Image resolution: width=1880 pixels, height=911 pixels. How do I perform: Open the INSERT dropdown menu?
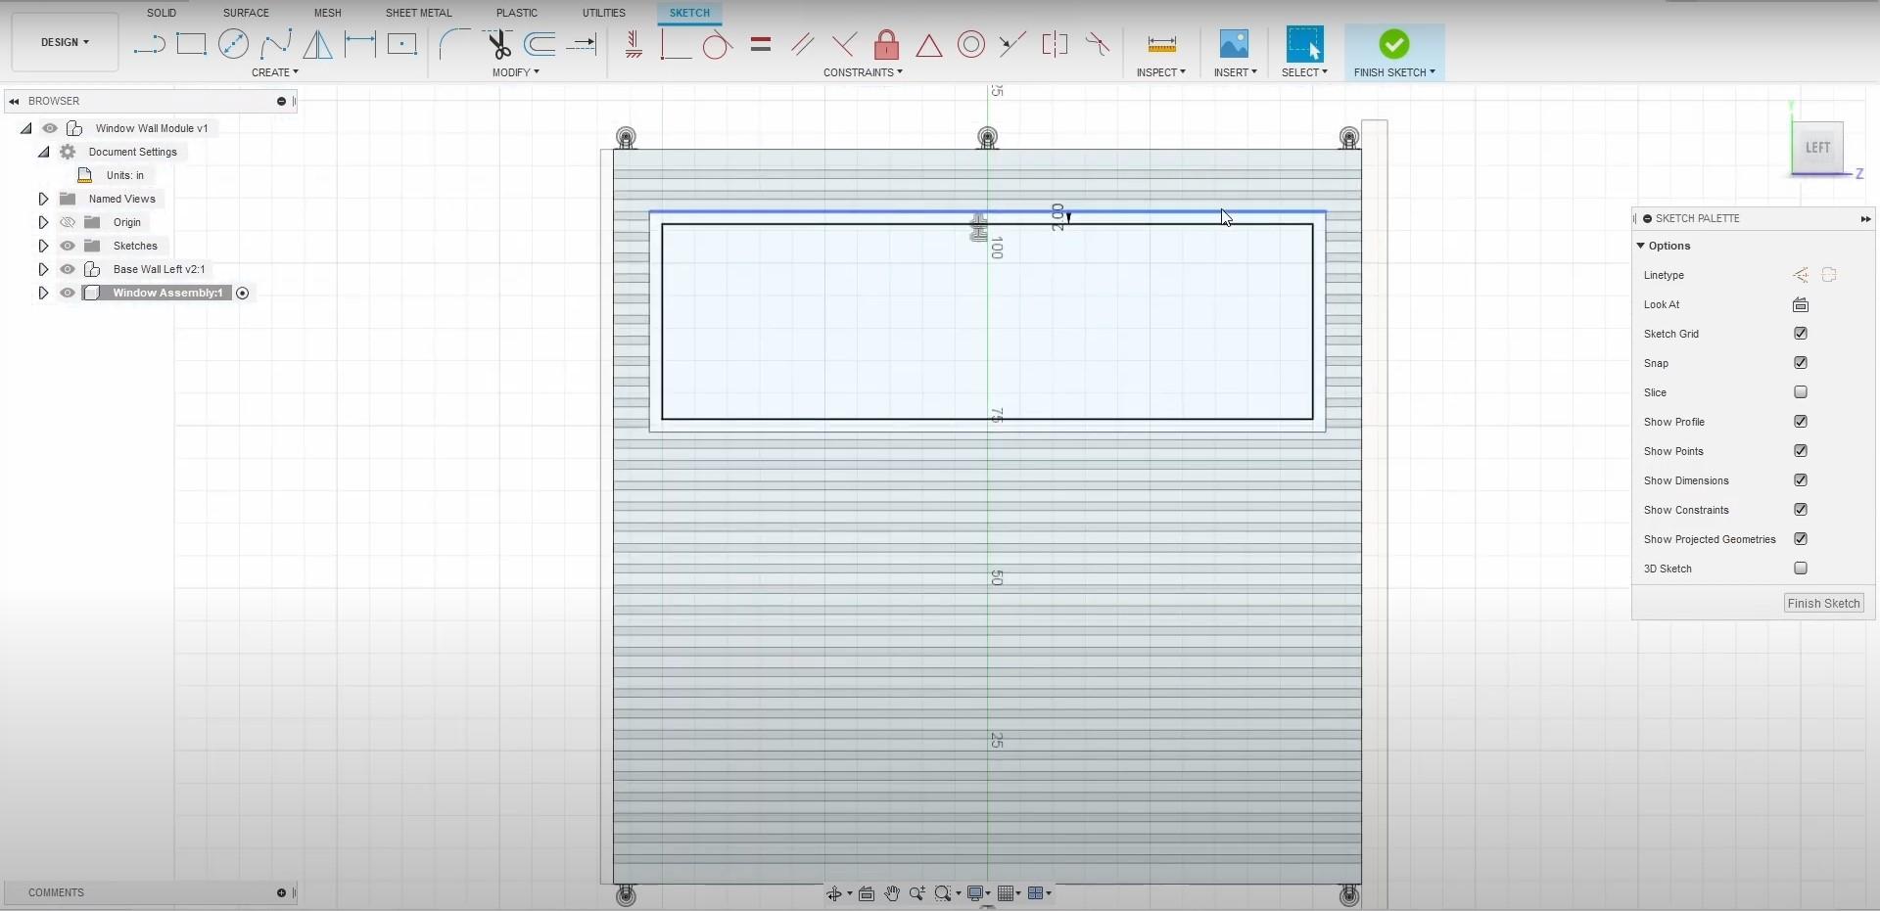click(x=1235, y=72)
